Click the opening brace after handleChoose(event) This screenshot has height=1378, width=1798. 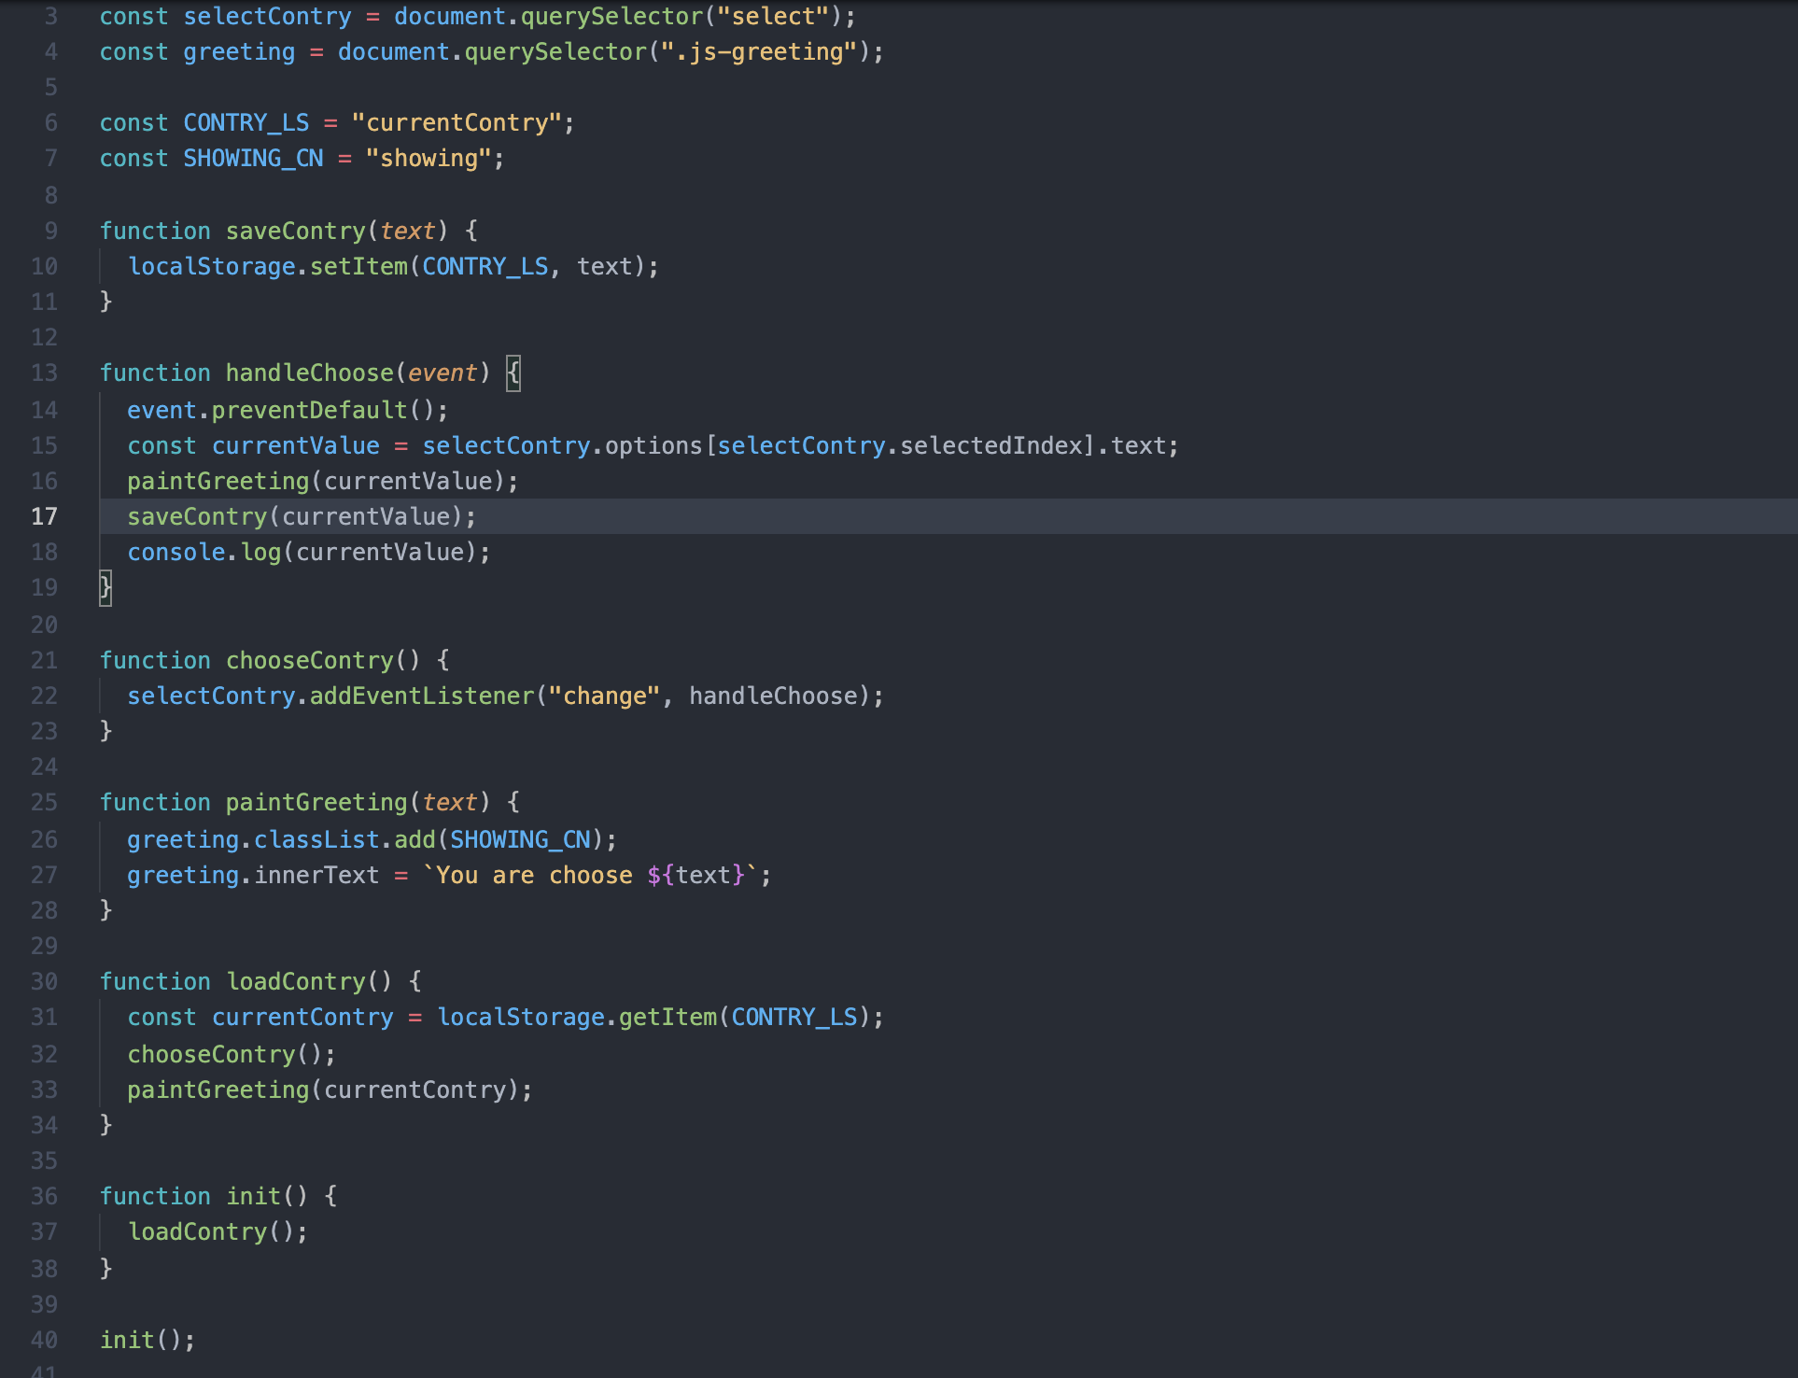(513, 373)
